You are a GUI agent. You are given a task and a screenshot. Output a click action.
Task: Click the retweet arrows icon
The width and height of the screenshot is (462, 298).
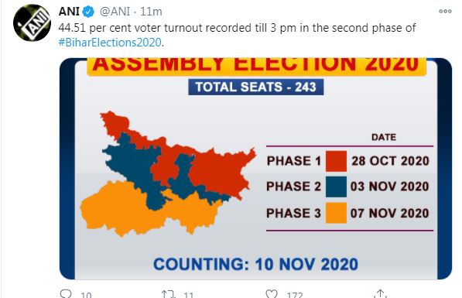(169, 294)
